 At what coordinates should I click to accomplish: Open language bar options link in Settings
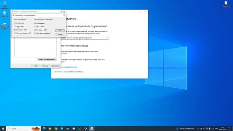(x=69, y=67)
